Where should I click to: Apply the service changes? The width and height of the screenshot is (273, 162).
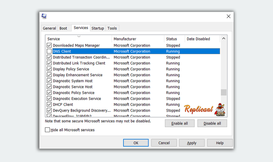tap(192, 143)
